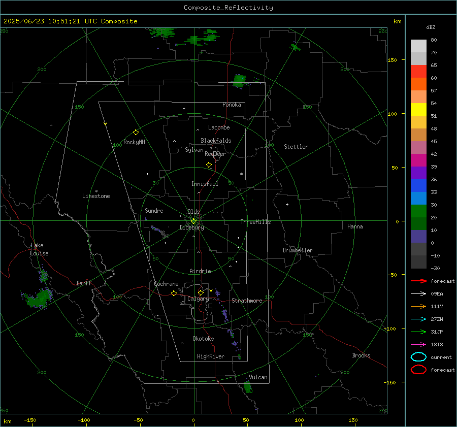Screen dimensions: 457x427
Task: Click the Innisfail city label
Action: pyautogui.click(x=205, y=184)
